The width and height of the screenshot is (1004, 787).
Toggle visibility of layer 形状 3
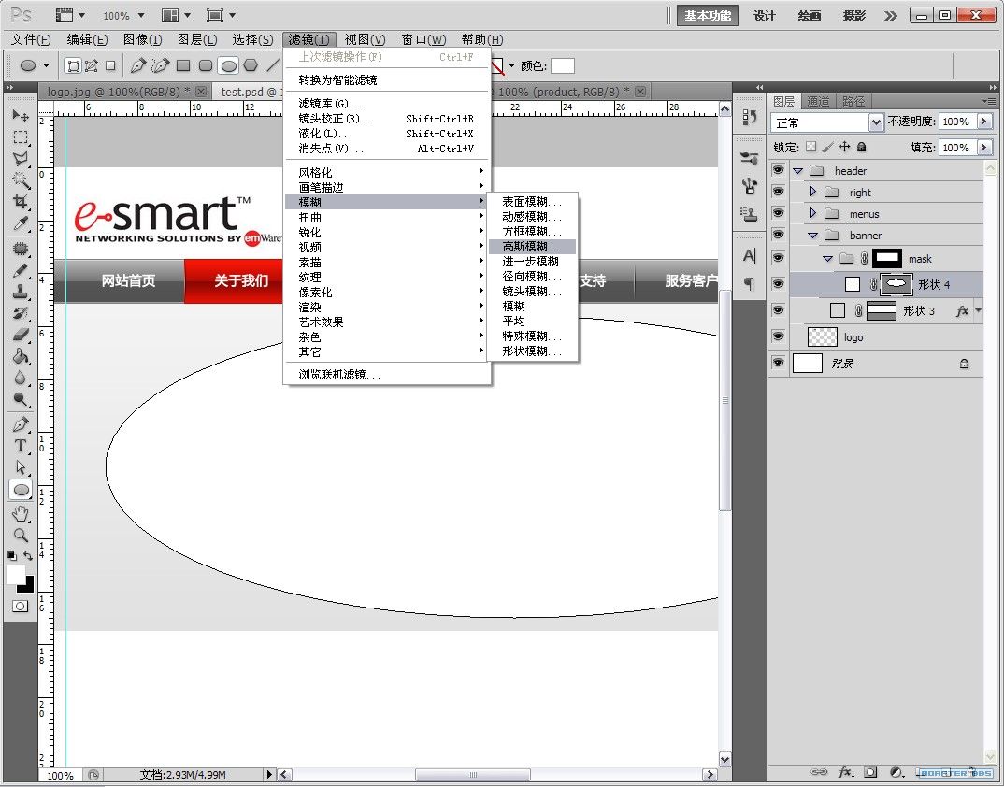click(778, 310)
